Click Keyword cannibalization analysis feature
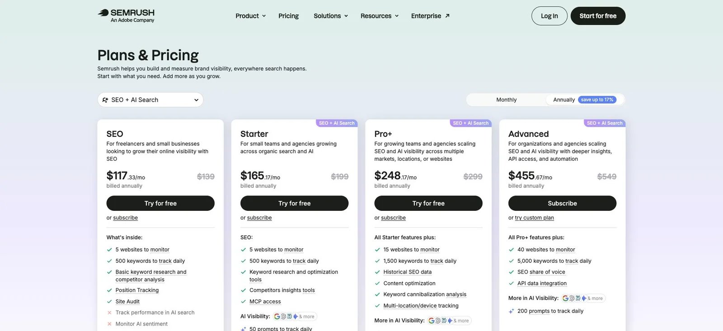The width and height of the screenshot is (723, 331). (x=425, y=294)
